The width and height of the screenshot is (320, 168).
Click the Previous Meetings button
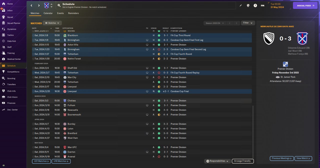282,158
